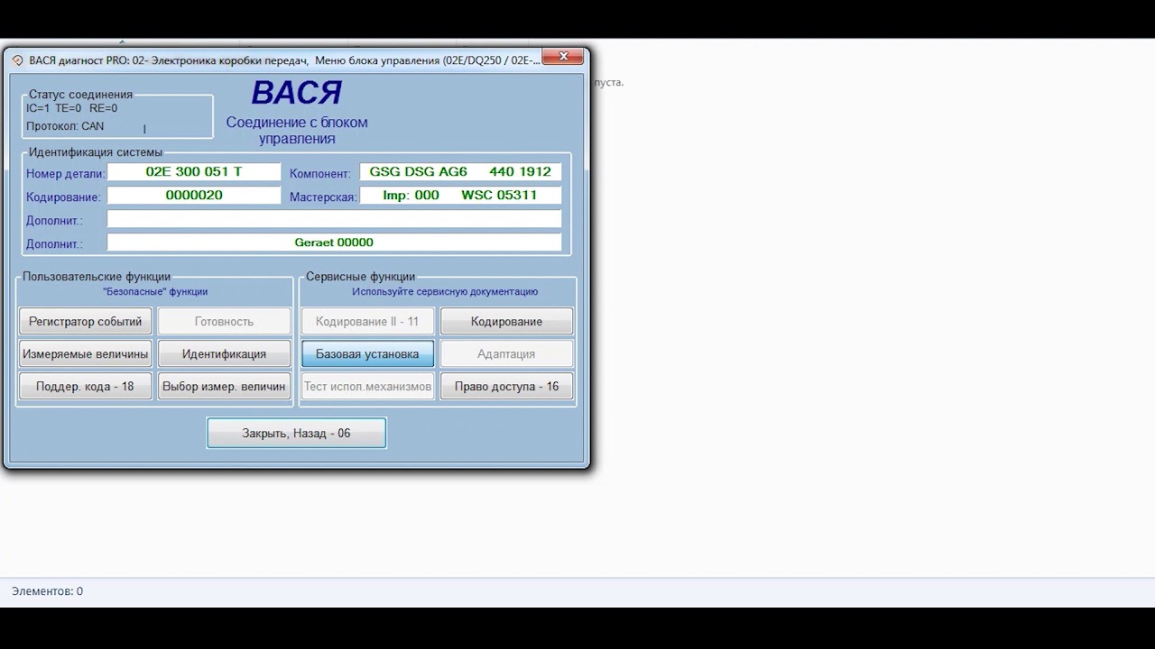The width and height of the screenshot is (1155, 649).
Task: Click the ВАСЯ window title icon
Action: click(x=17, y=60)
